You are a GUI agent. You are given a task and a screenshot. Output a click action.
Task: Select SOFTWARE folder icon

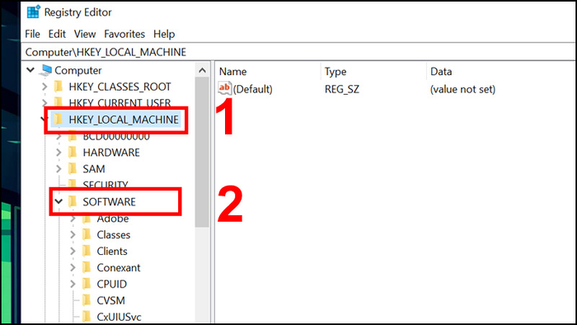pos(73,201)
